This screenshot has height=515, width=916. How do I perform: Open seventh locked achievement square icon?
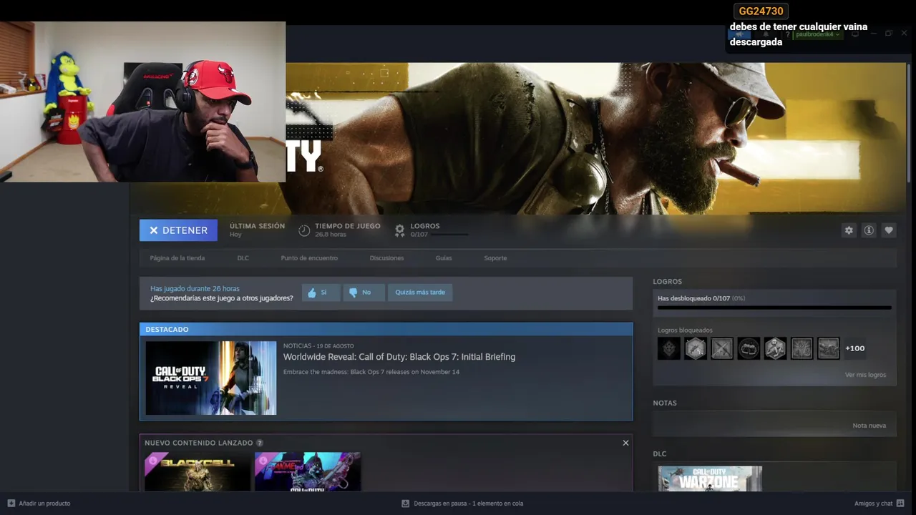(x=828, y=348)
